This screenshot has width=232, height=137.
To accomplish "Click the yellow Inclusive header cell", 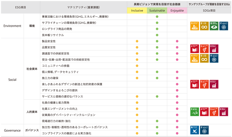I will tap(137, 11).
